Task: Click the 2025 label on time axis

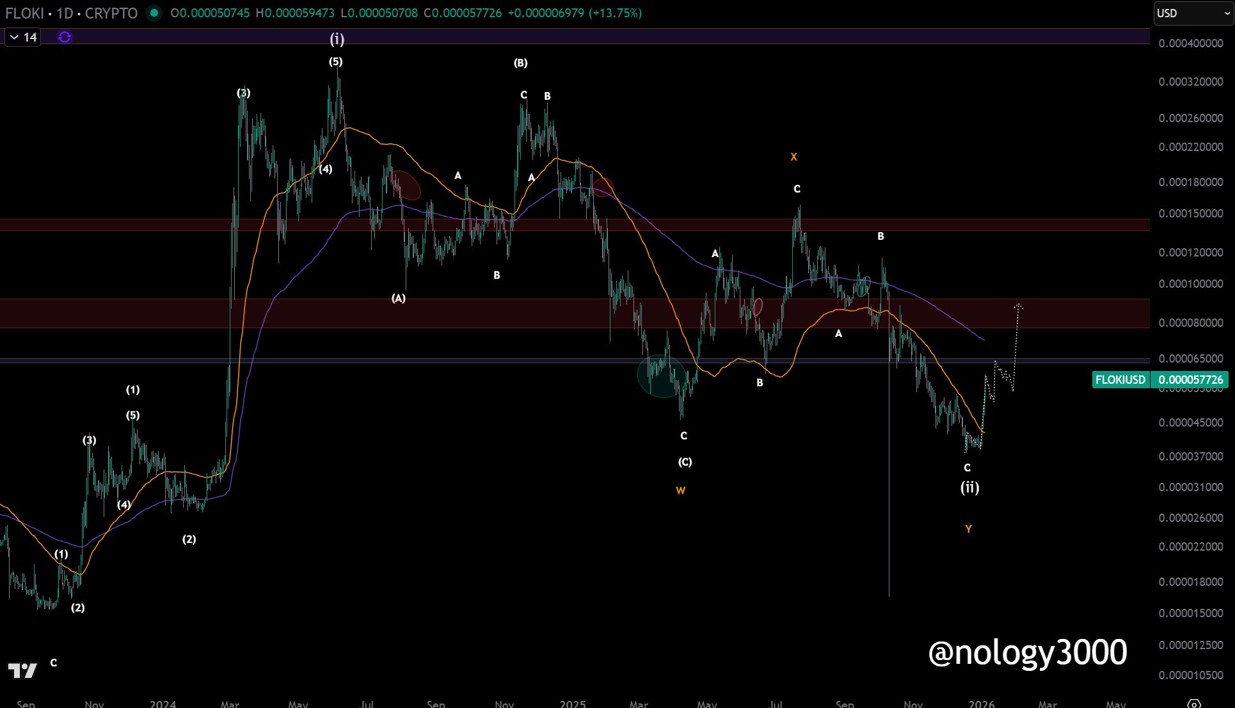Action: point(572,704)
